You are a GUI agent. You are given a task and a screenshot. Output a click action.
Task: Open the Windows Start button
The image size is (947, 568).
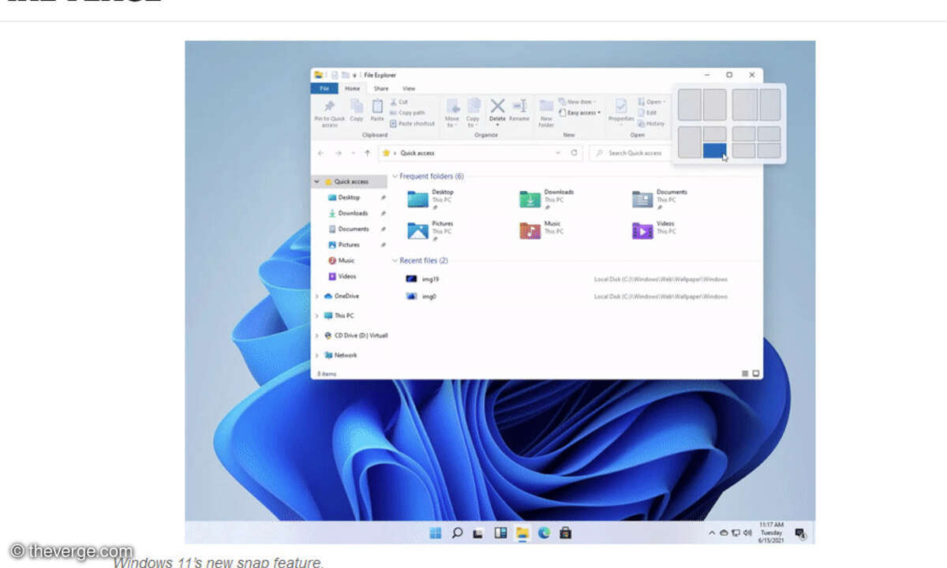tap(435, 533)
